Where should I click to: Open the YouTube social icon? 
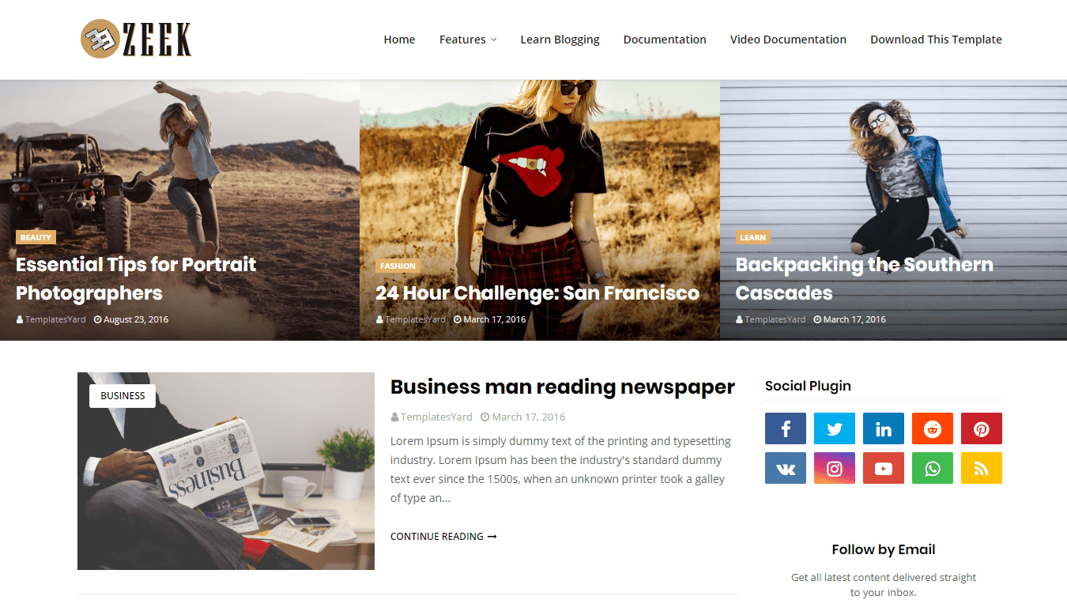coord(884,468)
